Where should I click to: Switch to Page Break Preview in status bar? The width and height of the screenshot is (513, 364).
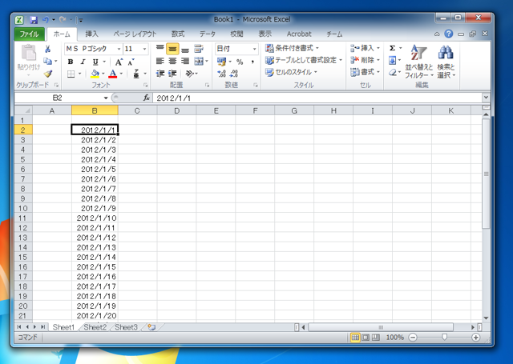coord(376,338)
